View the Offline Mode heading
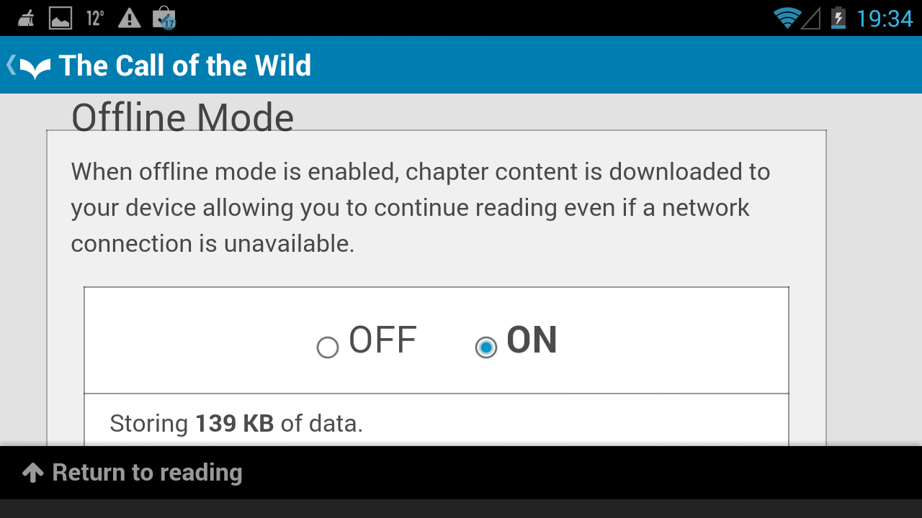Viewport: 922px width, 518px height. [x=182, y=117]
